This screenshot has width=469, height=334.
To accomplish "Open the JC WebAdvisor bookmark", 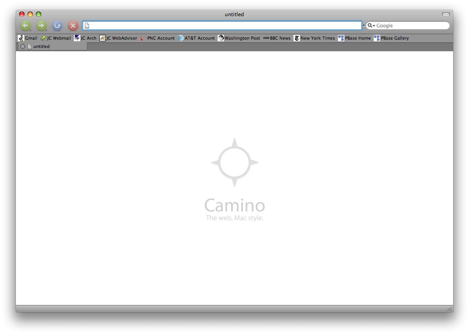I will tap(118, 38).
